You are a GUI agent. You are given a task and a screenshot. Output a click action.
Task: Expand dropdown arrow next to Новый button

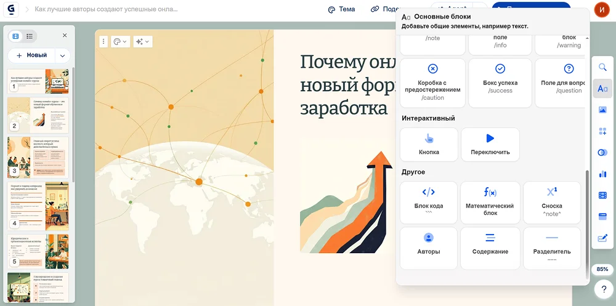[62, 55]
